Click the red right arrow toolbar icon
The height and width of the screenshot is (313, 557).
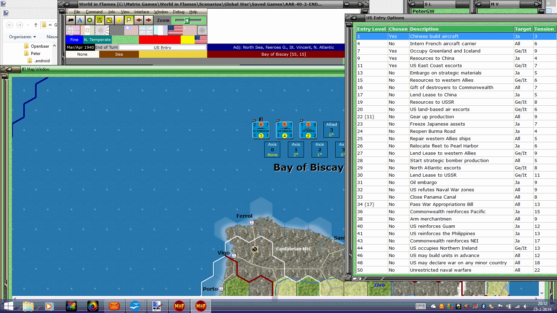[x=149, y=20]
